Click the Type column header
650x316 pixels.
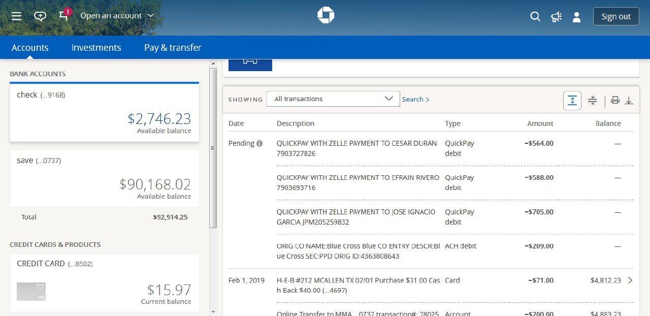tap(452, 123)
